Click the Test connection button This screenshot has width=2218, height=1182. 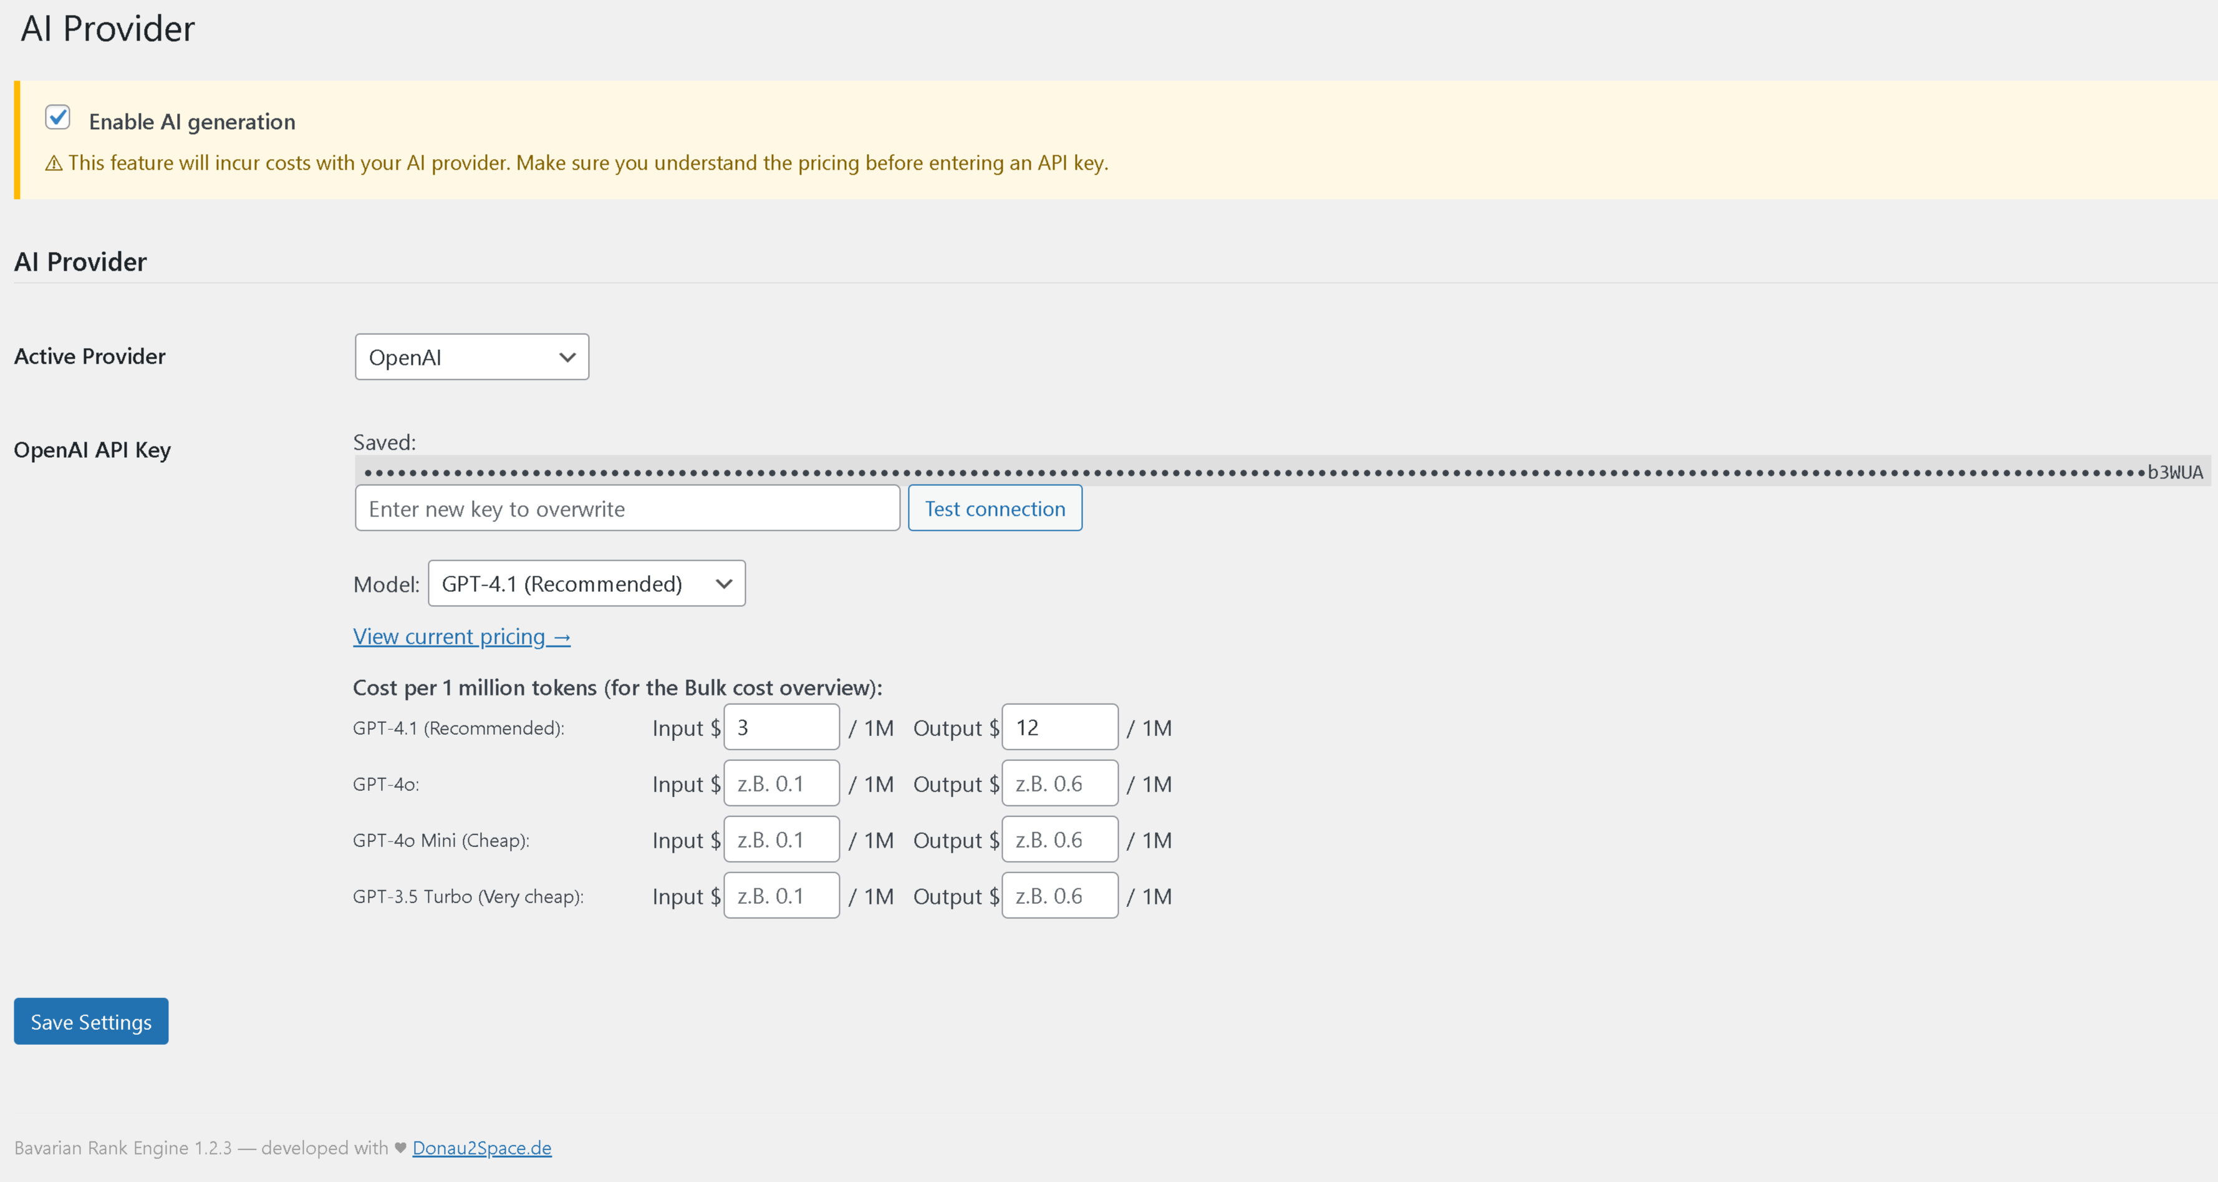(x=995, y=508)
